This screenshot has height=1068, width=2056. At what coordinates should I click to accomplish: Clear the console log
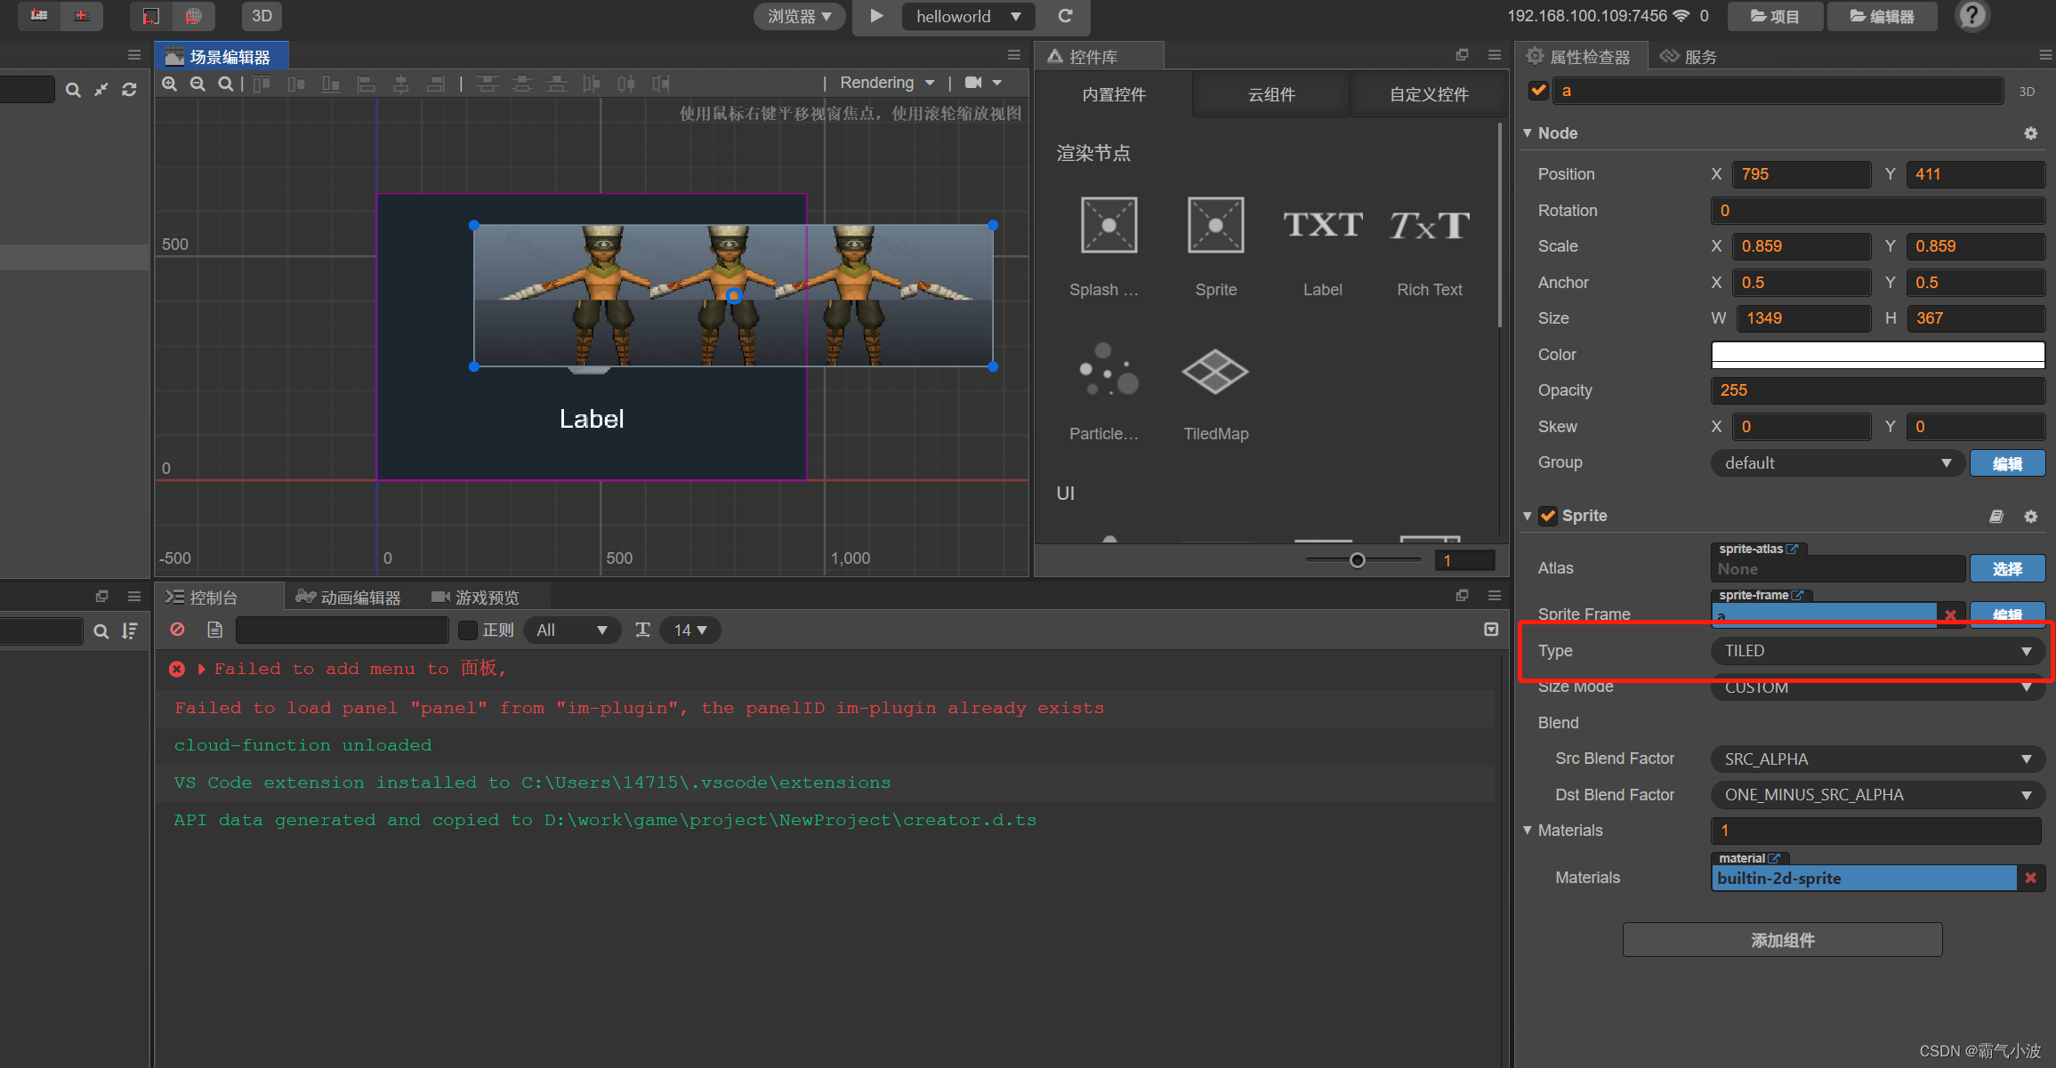[x=178, y=630]
